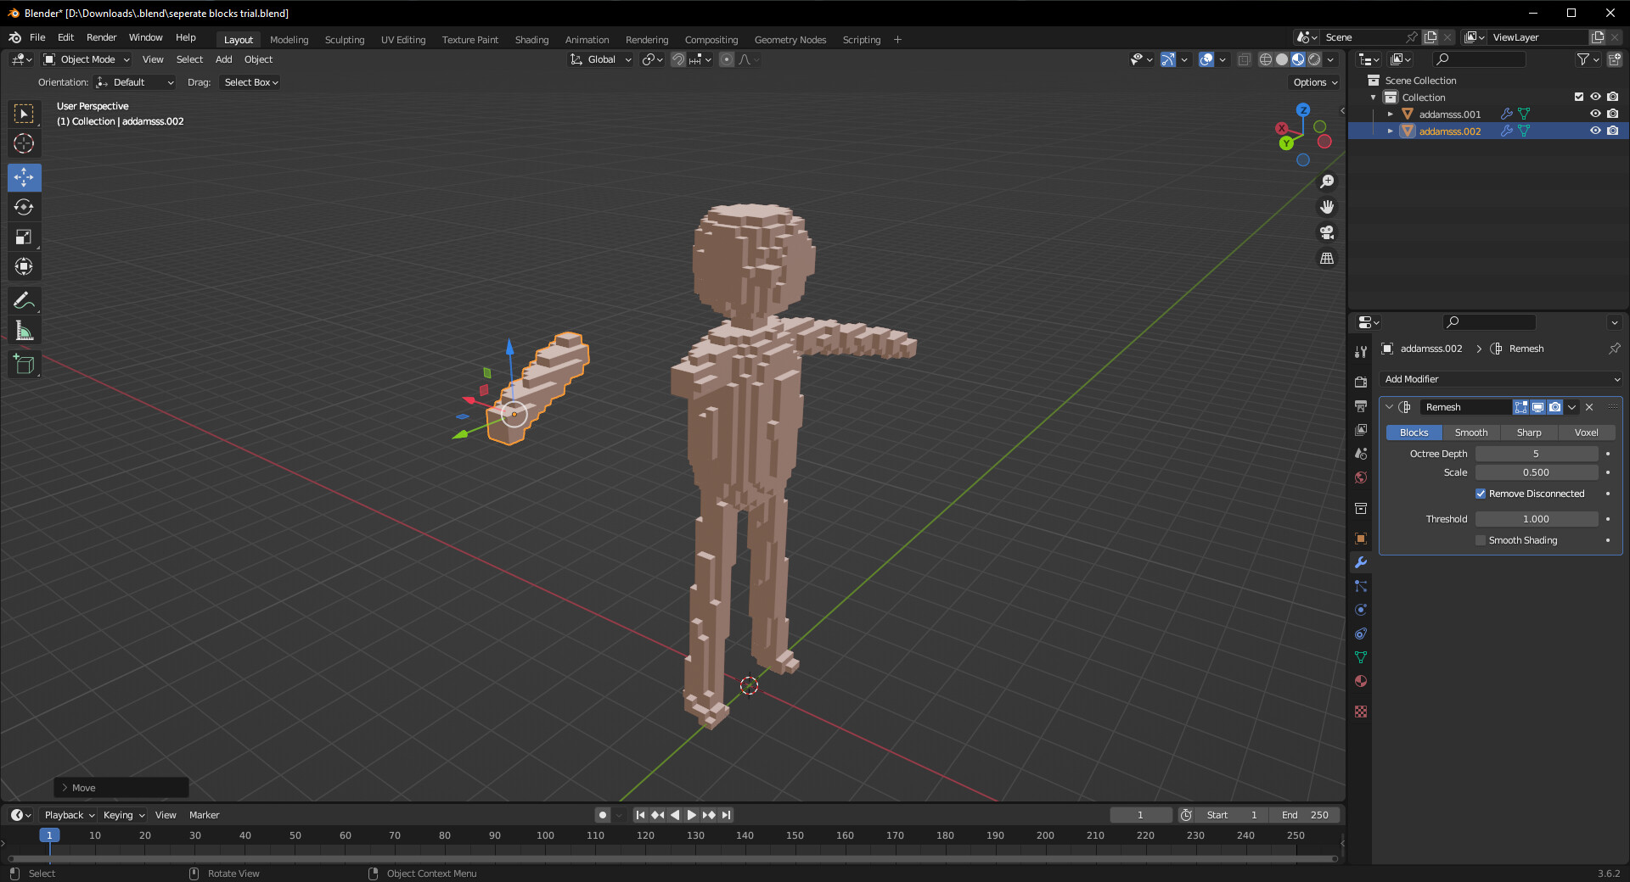Hide addamsss.002 in viewport
The height and width of the screenshot is (882, 1630).
pyautogui.click(x=1595, y=131)
